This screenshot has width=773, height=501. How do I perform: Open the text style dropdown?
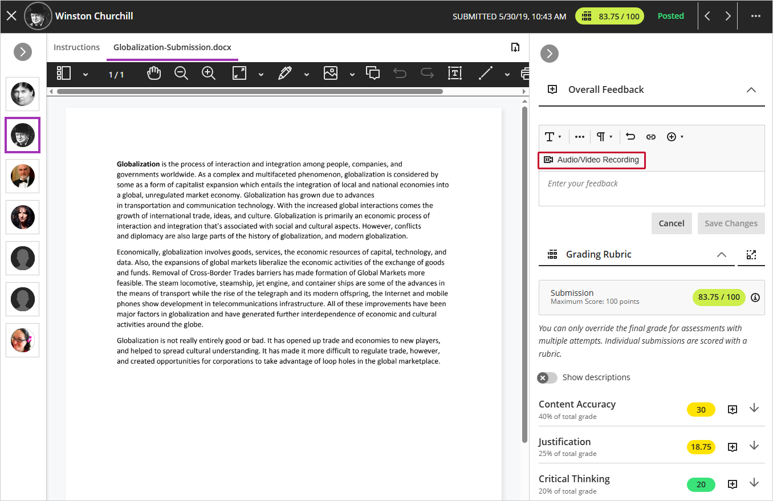tap(552, 137)
